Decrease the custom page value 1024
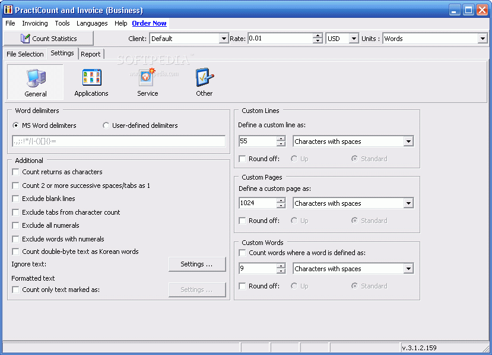This screenshot has width=492, height=355. click(x=281, y=206)
